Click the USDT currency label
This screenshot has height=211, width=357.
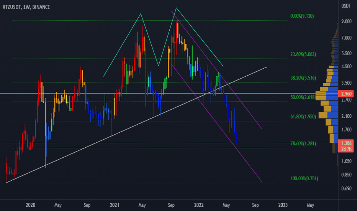pyautogui.click(x=346, y=6)
